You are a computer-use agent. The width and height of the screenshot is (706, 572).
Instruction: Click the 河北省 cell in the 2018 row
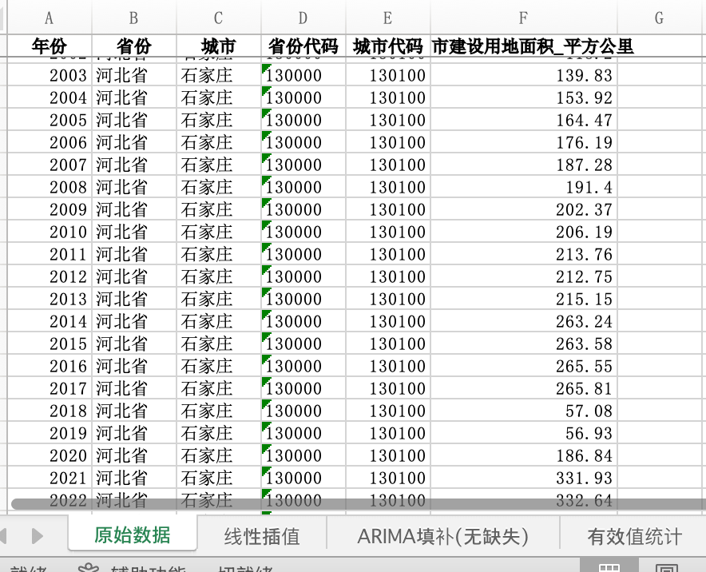[134, 411]
